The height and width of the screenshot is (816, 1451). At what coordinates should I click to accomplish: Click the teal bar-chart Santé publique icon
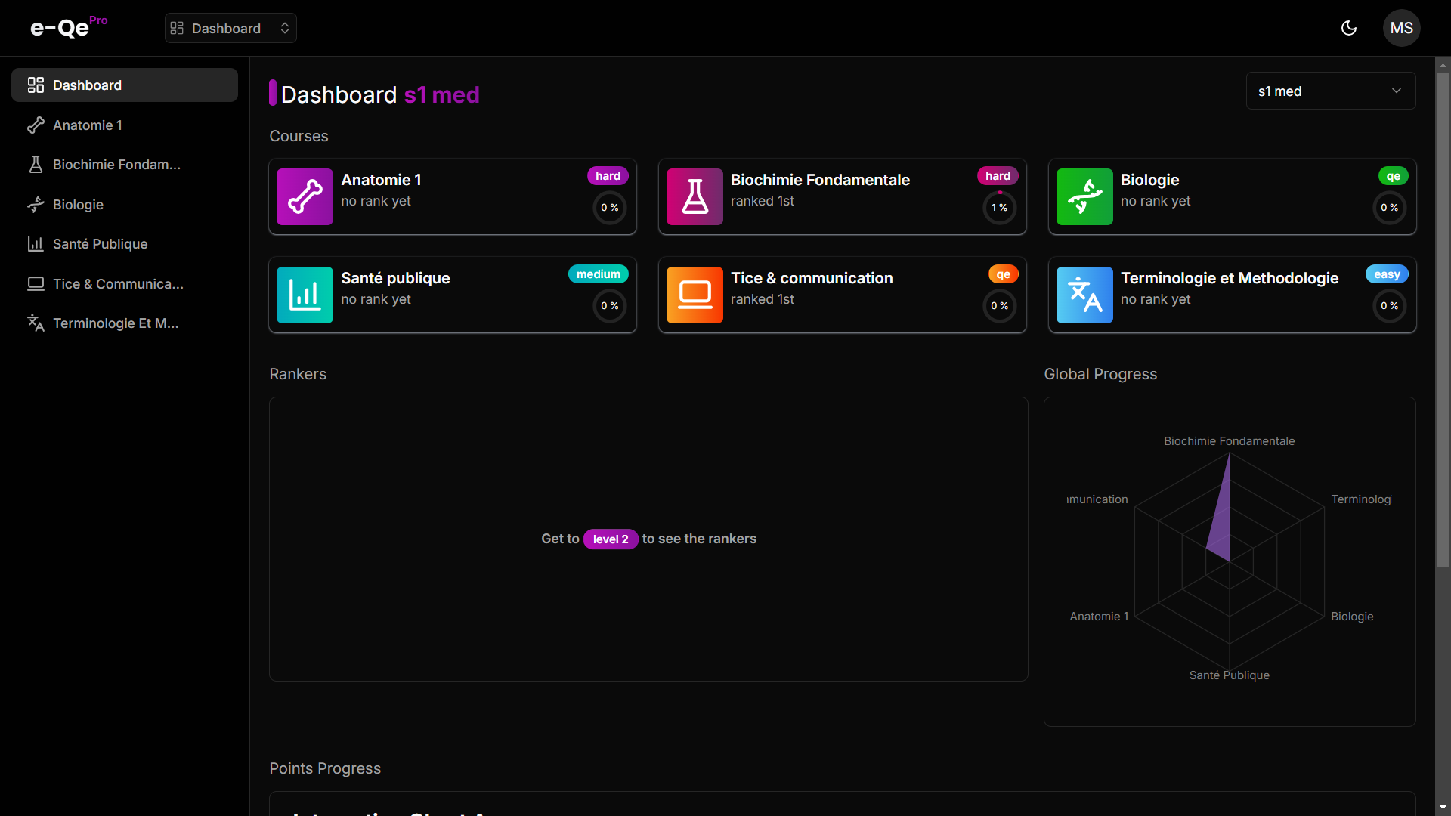(x=305, y=295)
